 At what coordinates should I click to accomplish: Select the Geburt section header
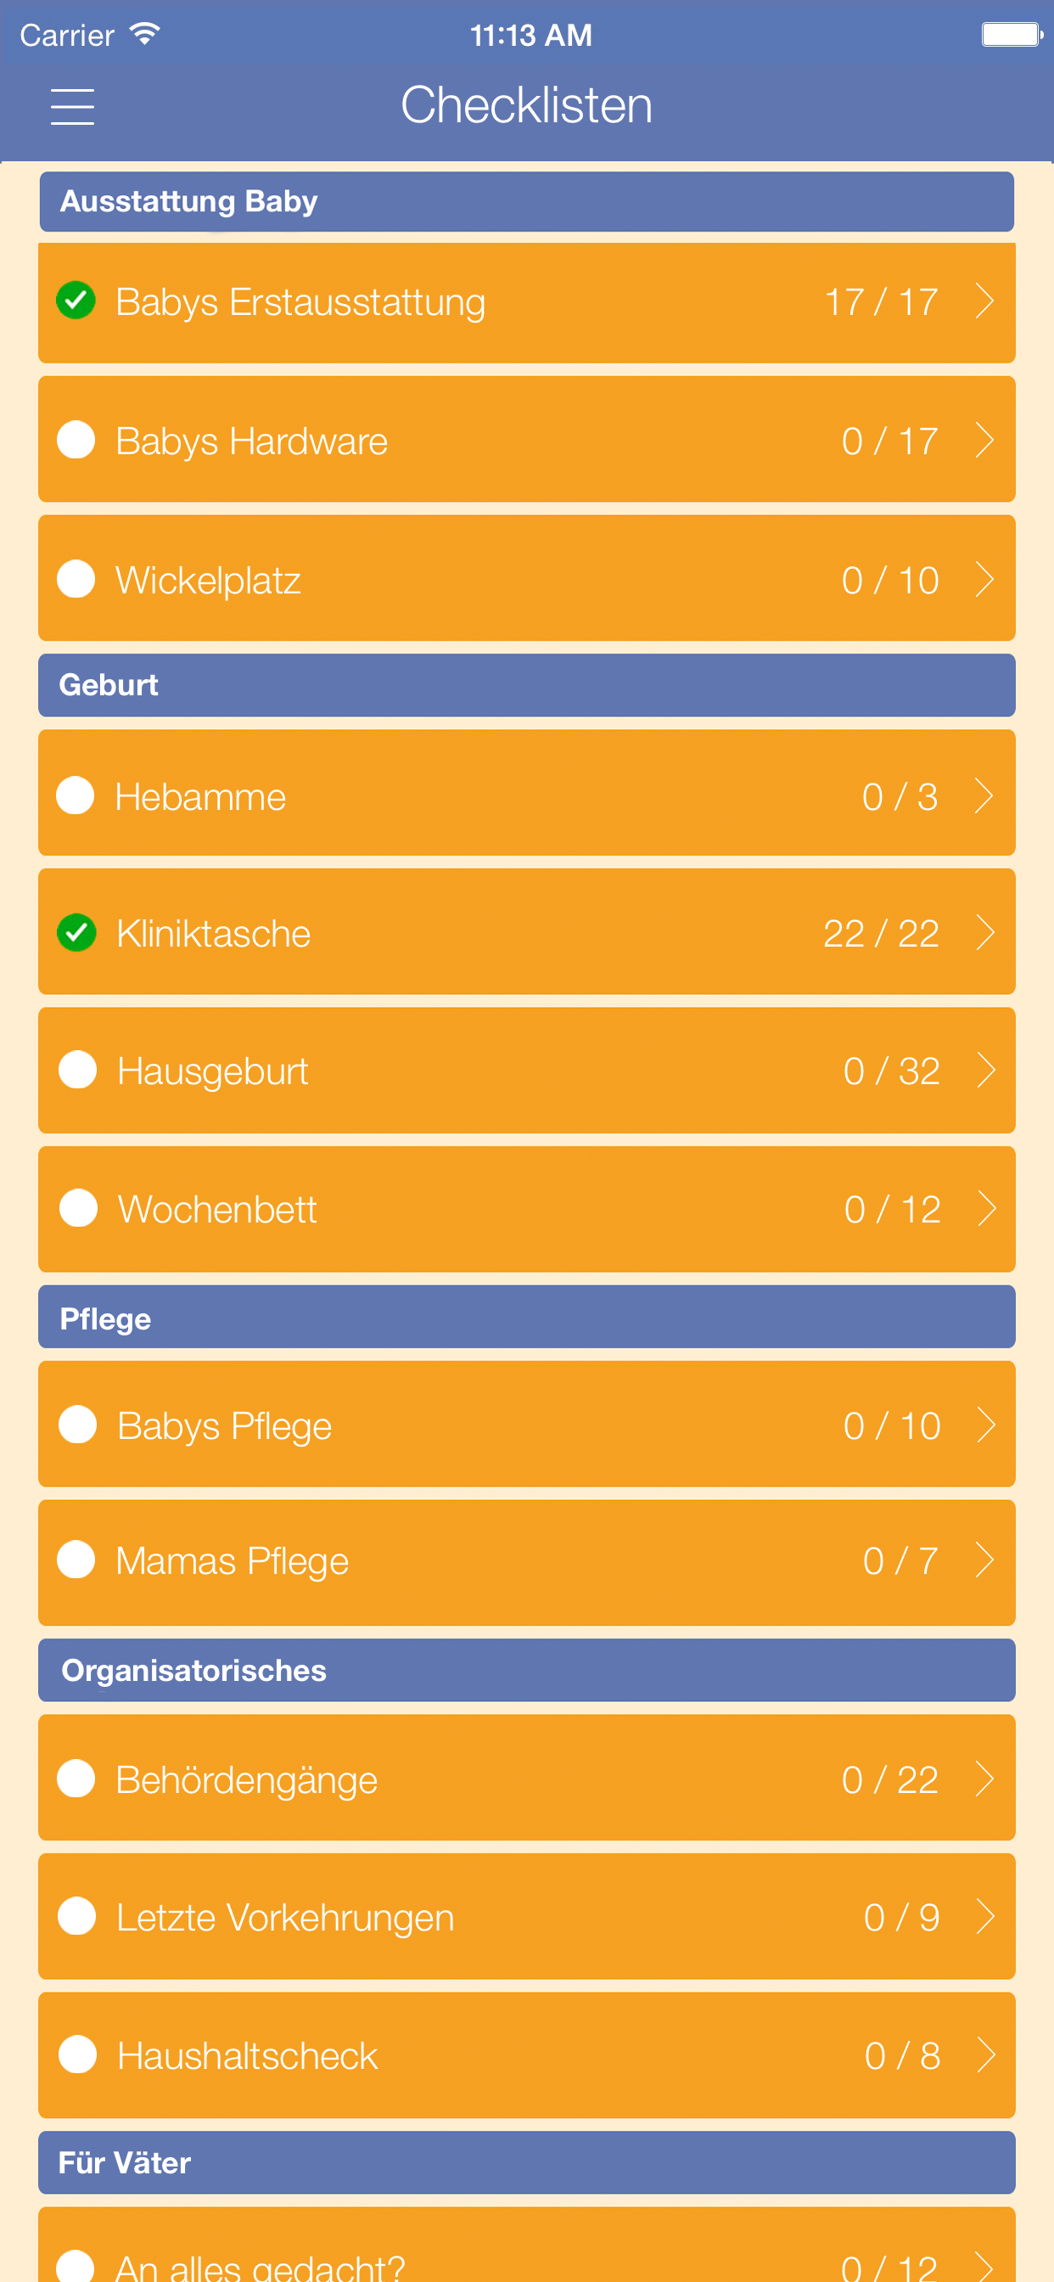[527, 685]
